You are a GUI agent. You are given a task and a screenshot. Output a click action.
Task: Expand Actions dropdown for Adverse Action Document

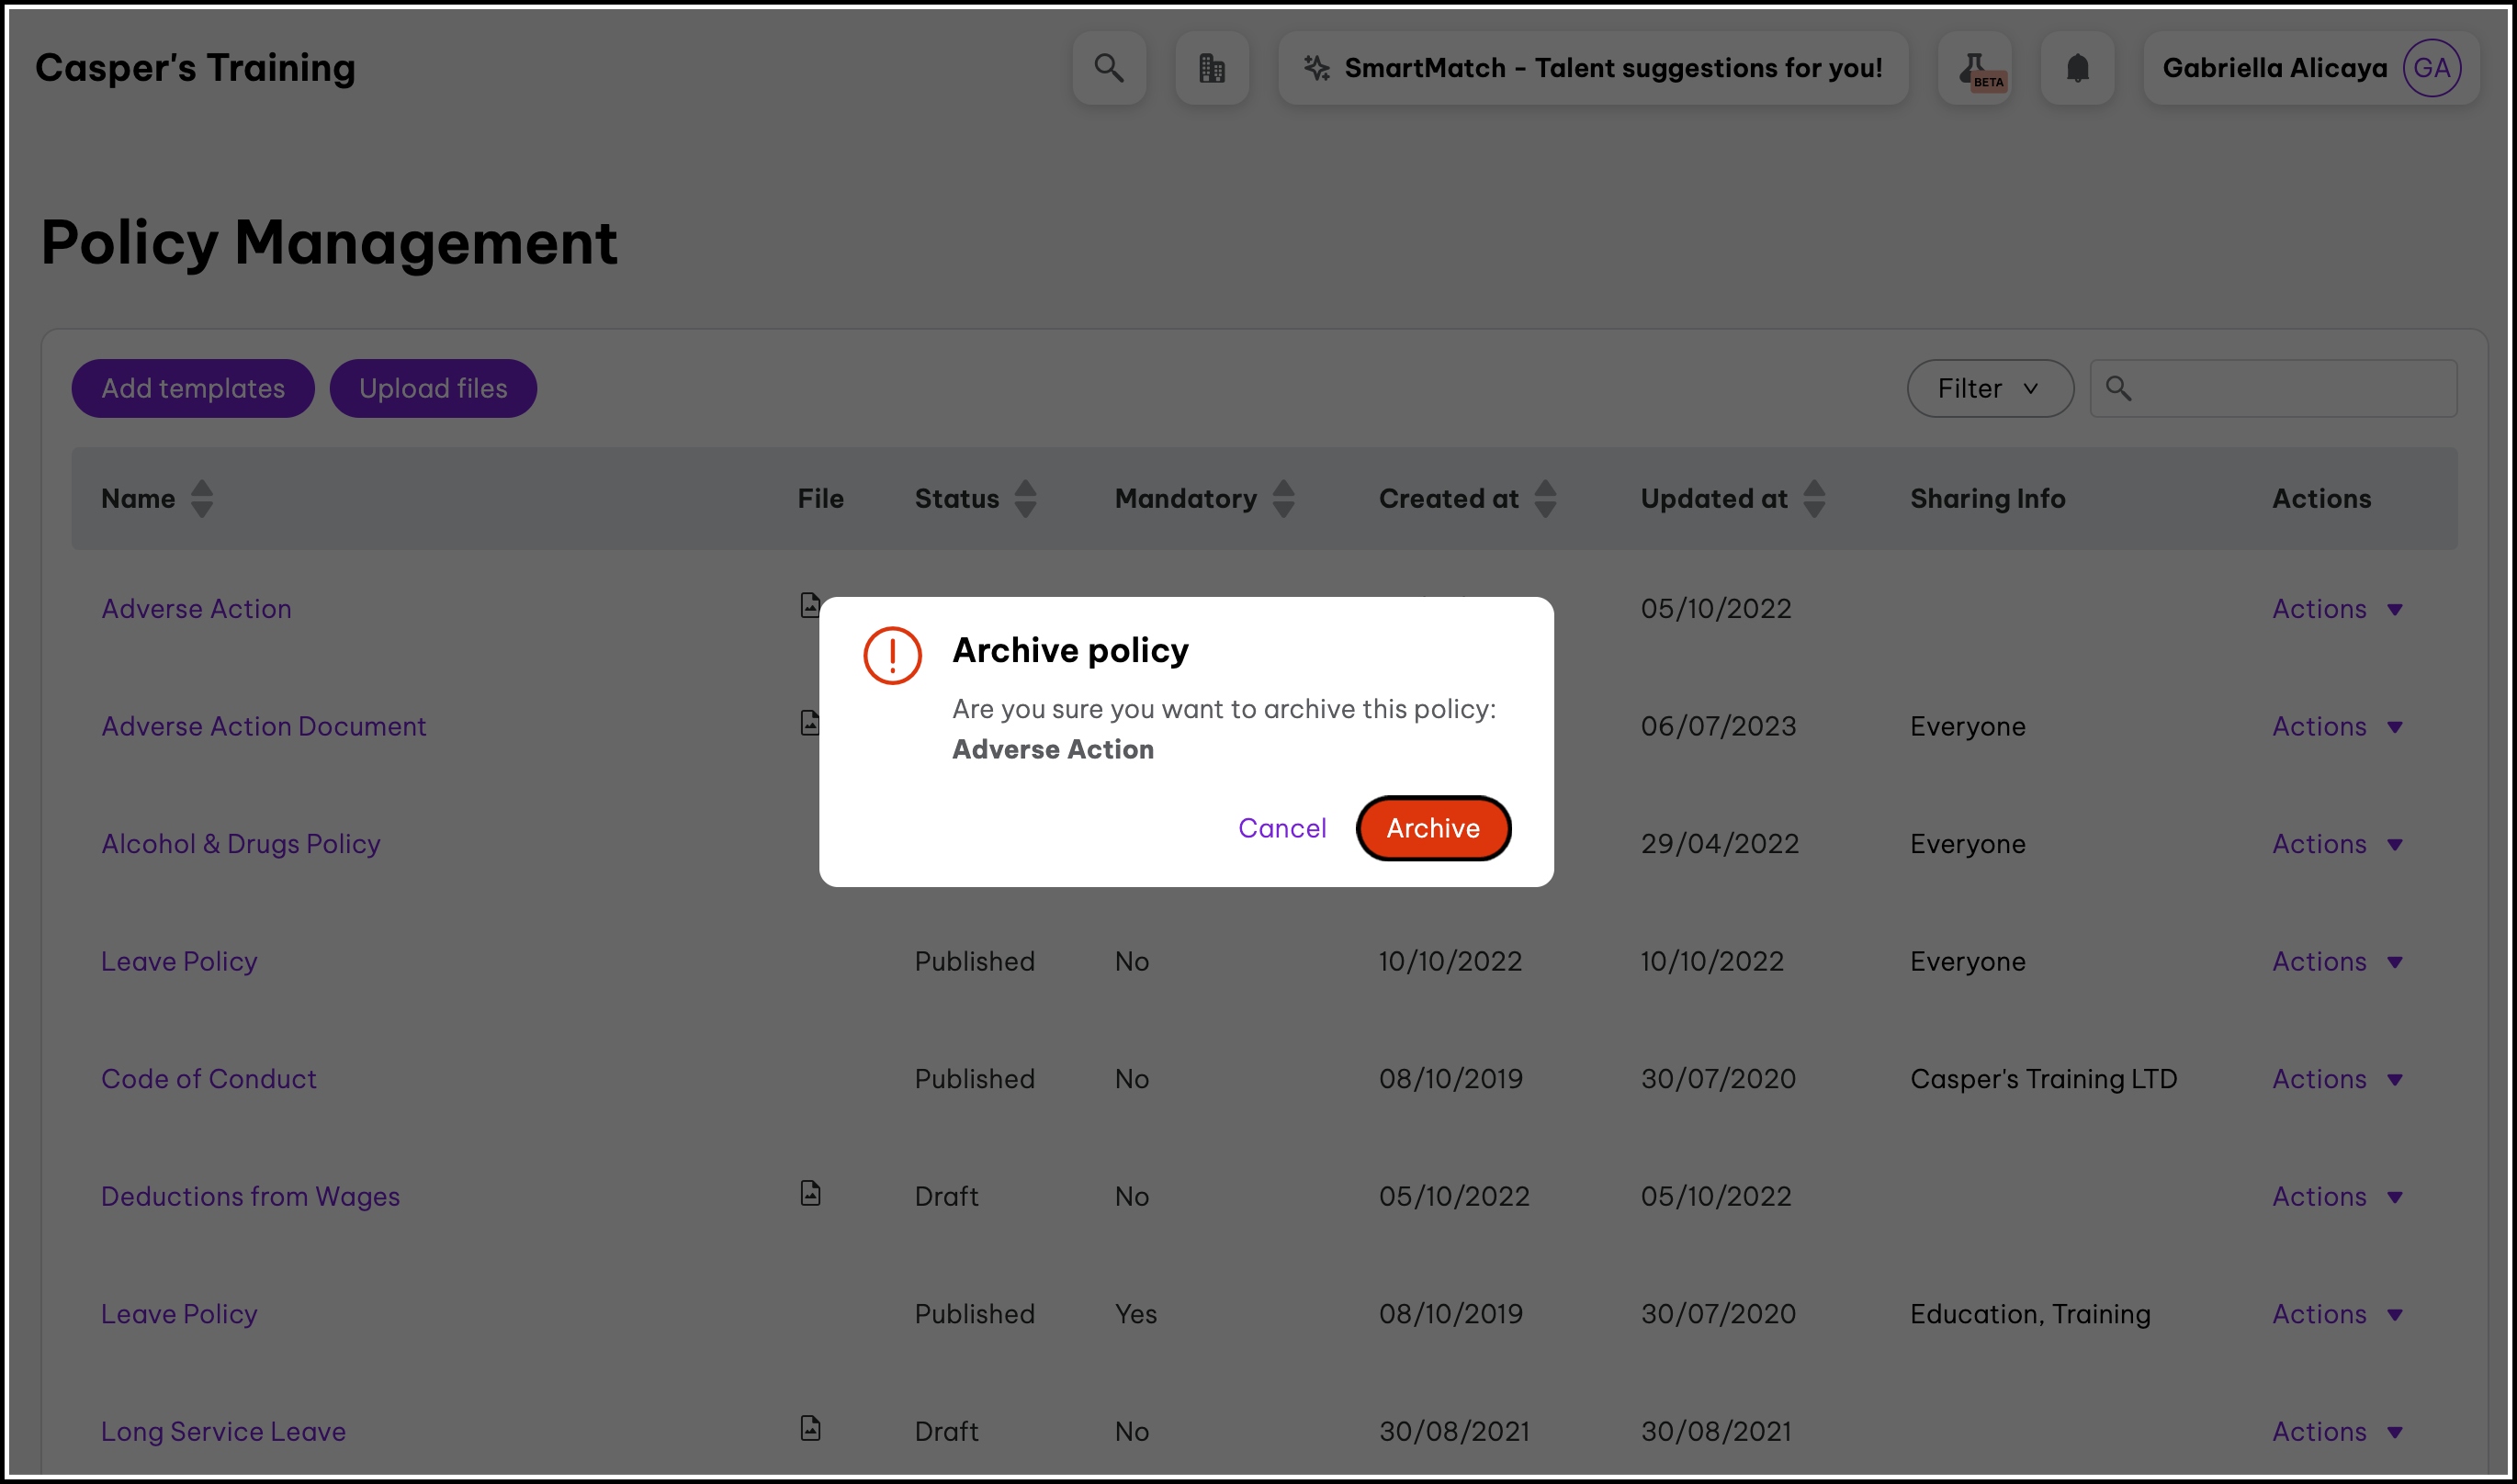pos(2336,726)
